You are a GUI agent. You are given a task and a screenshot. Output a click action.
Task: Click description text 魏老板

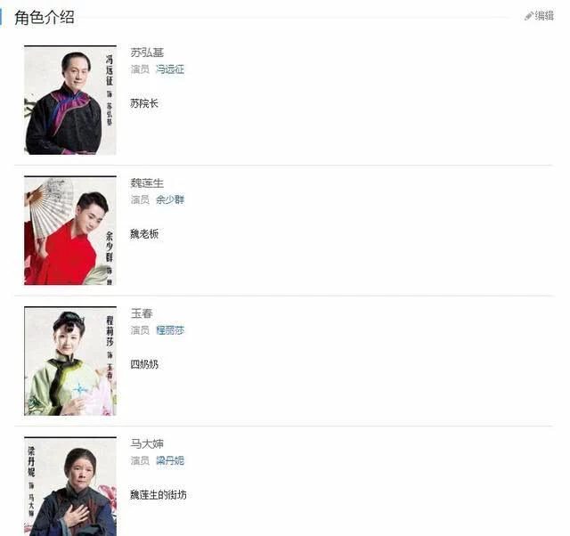[x=144, y=233]
